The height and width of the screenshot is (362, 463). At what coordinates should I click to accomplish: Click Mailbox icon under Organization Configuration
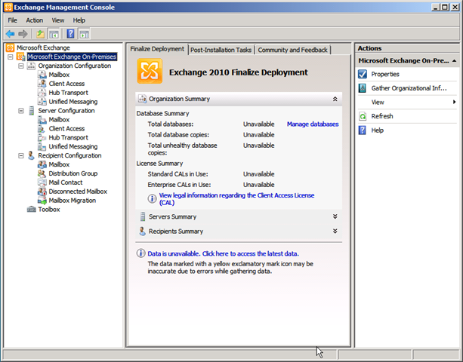click(x=42, y=75)
